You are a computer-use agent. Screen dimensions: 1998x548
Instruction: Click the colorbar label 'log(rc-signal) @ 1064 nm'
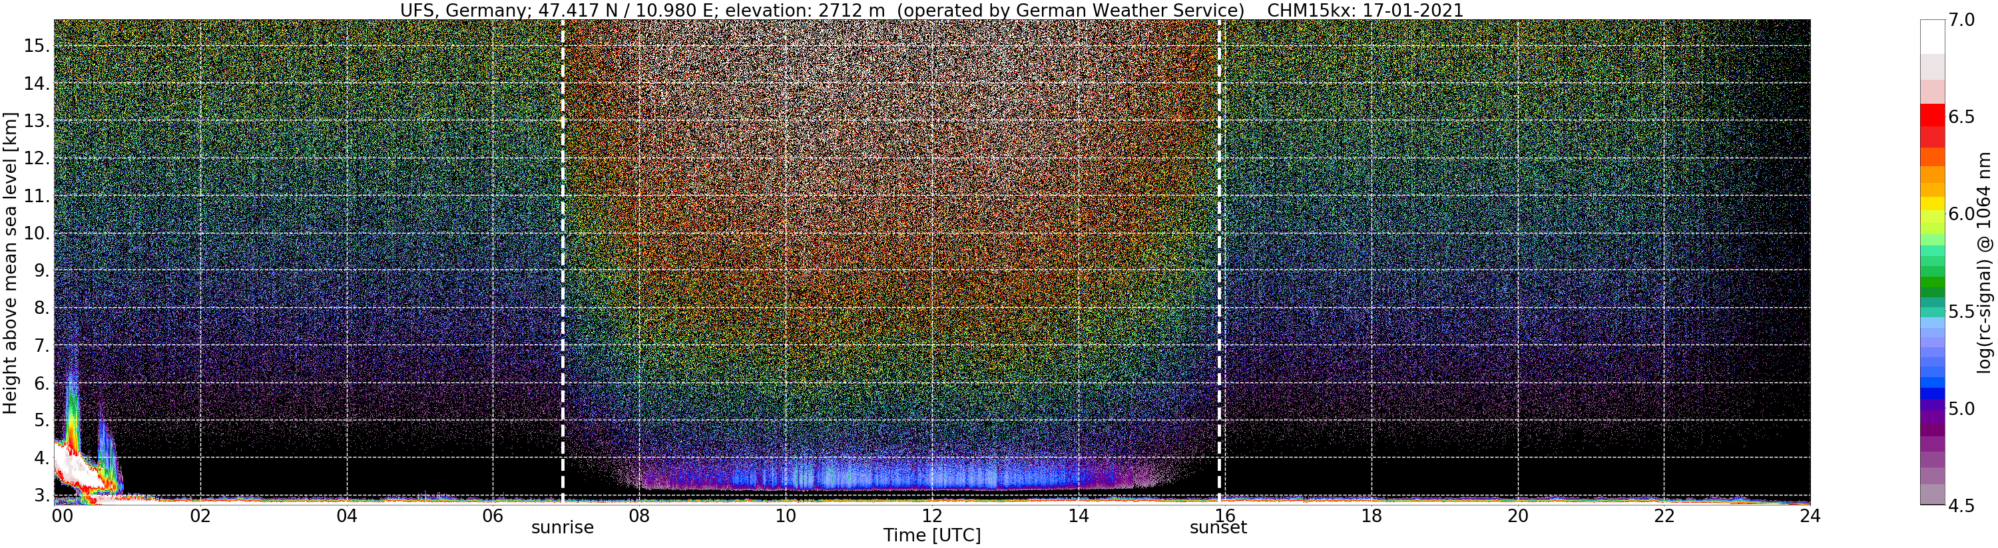click(x=1984, y=263)
